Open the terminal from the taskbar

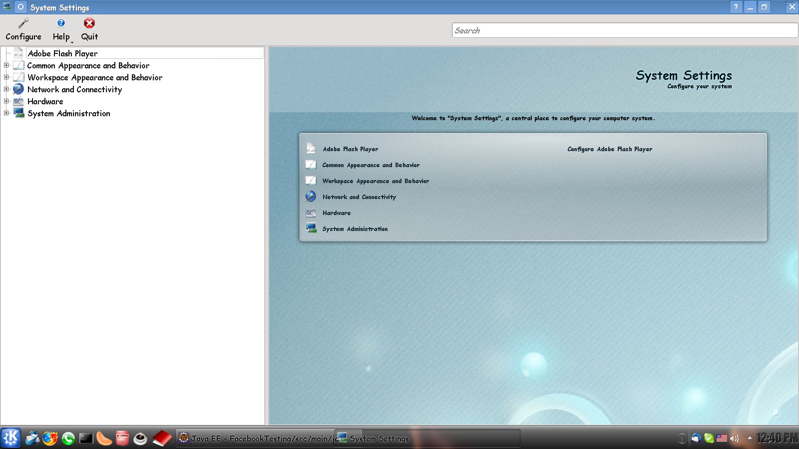(86, 439)
